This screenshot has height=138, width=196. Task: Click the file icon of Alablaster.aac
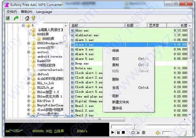[x=73, y=35]
